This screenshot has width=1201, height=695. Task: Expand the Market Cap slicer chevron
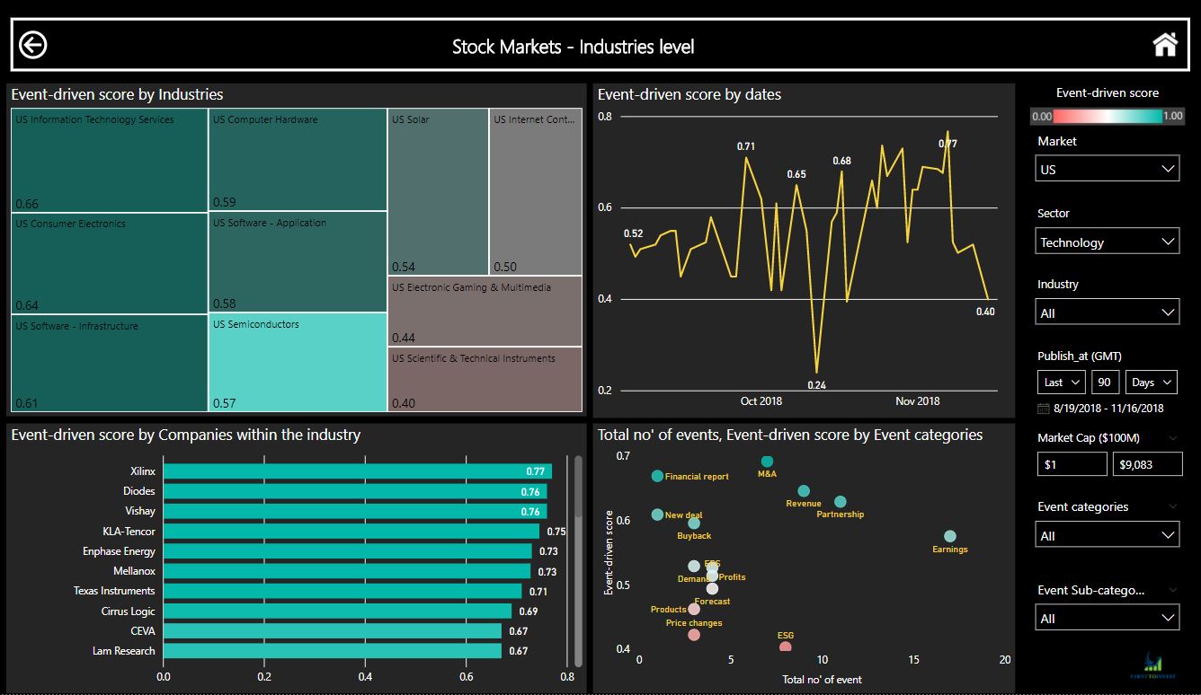point(1171,438)
